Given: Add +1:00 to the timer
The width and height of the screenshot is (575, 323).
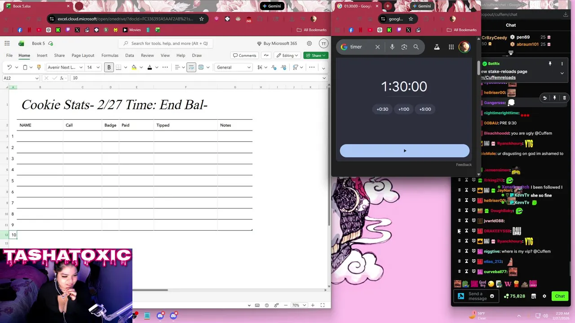Looking at the screenshot, I should (x=404, y=109).
